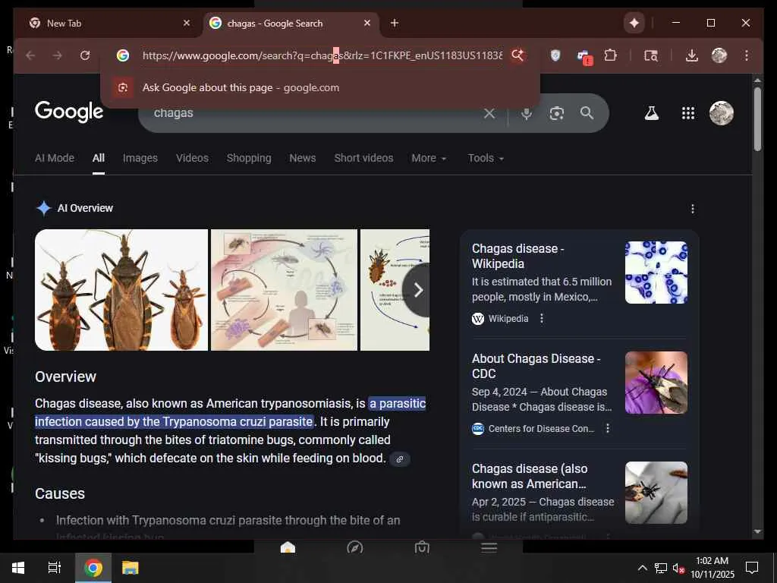Open the kissing bugs photo thumbnail
This screenshot has height=583, width=777.
pos(121,290)
